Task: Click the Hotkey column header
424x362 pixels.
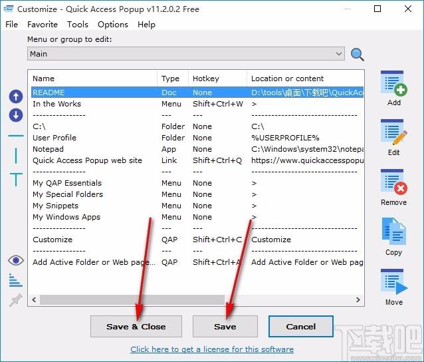Action: point(218,79)
